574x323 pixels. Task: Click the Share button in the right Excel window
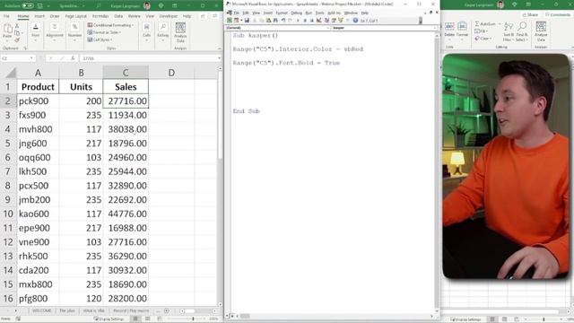pos(530,14)
